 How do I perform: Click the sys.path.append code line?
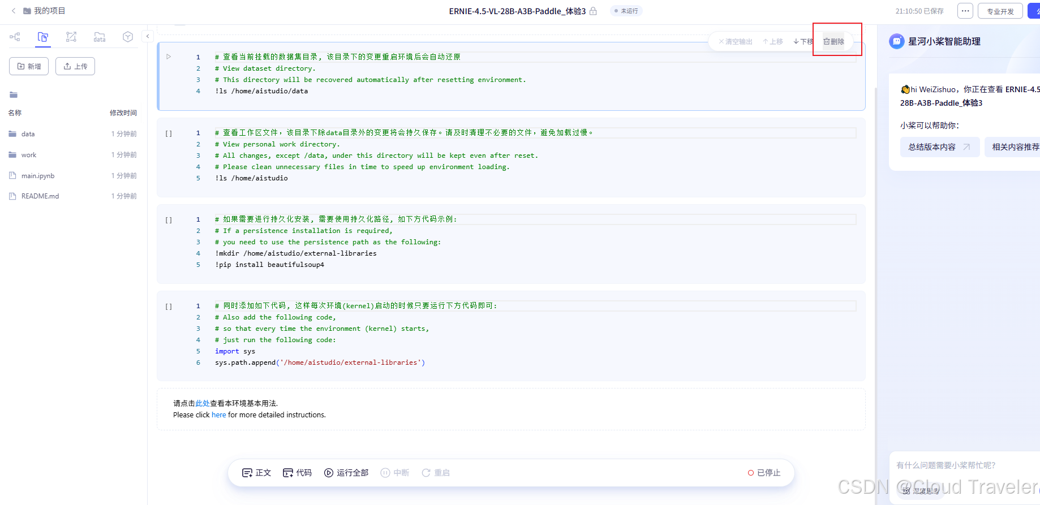[x=320, y=362]
